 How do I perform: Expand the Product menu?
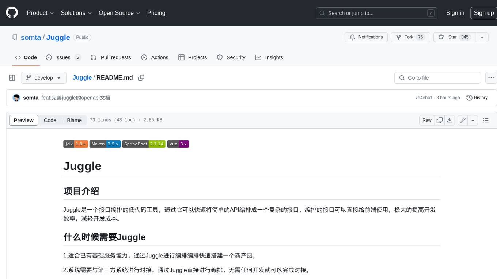coord(40,13)
